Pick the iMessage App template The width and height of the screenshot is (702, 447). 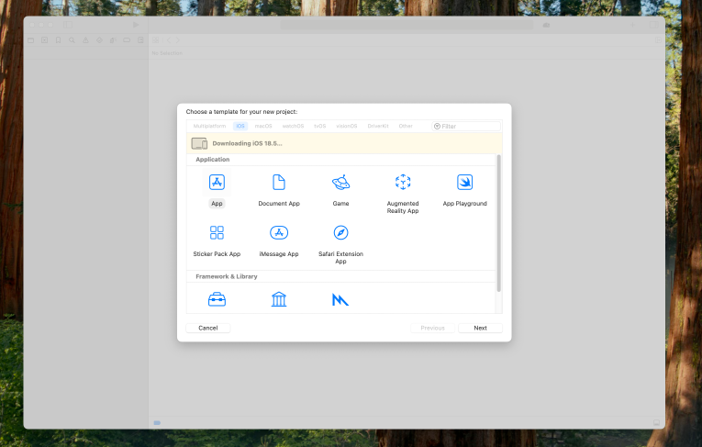pyautogui.click(x=279, y=233)
